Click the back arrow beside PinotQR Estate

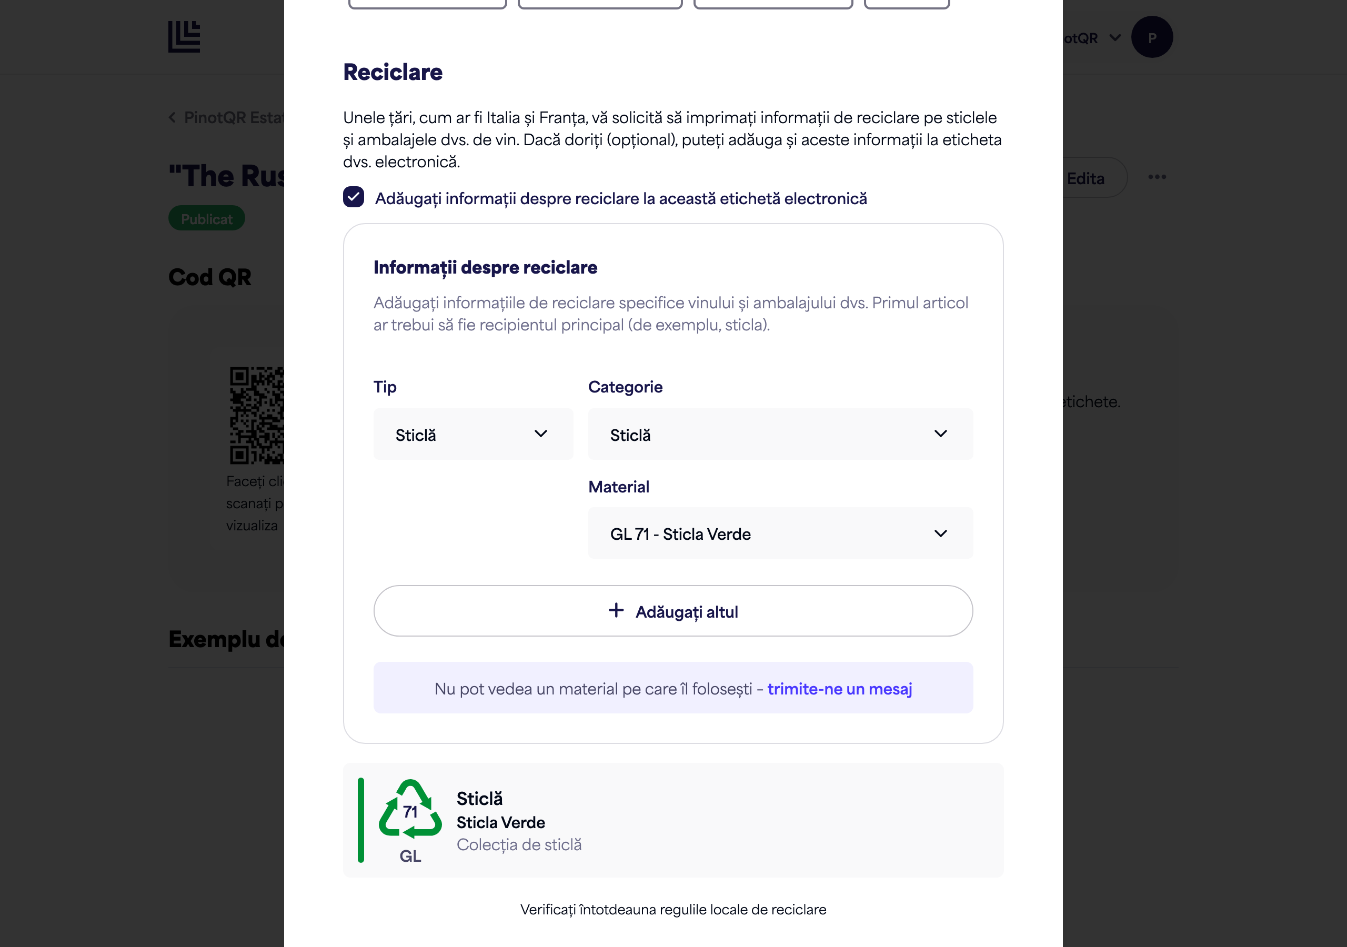(173, 117)
